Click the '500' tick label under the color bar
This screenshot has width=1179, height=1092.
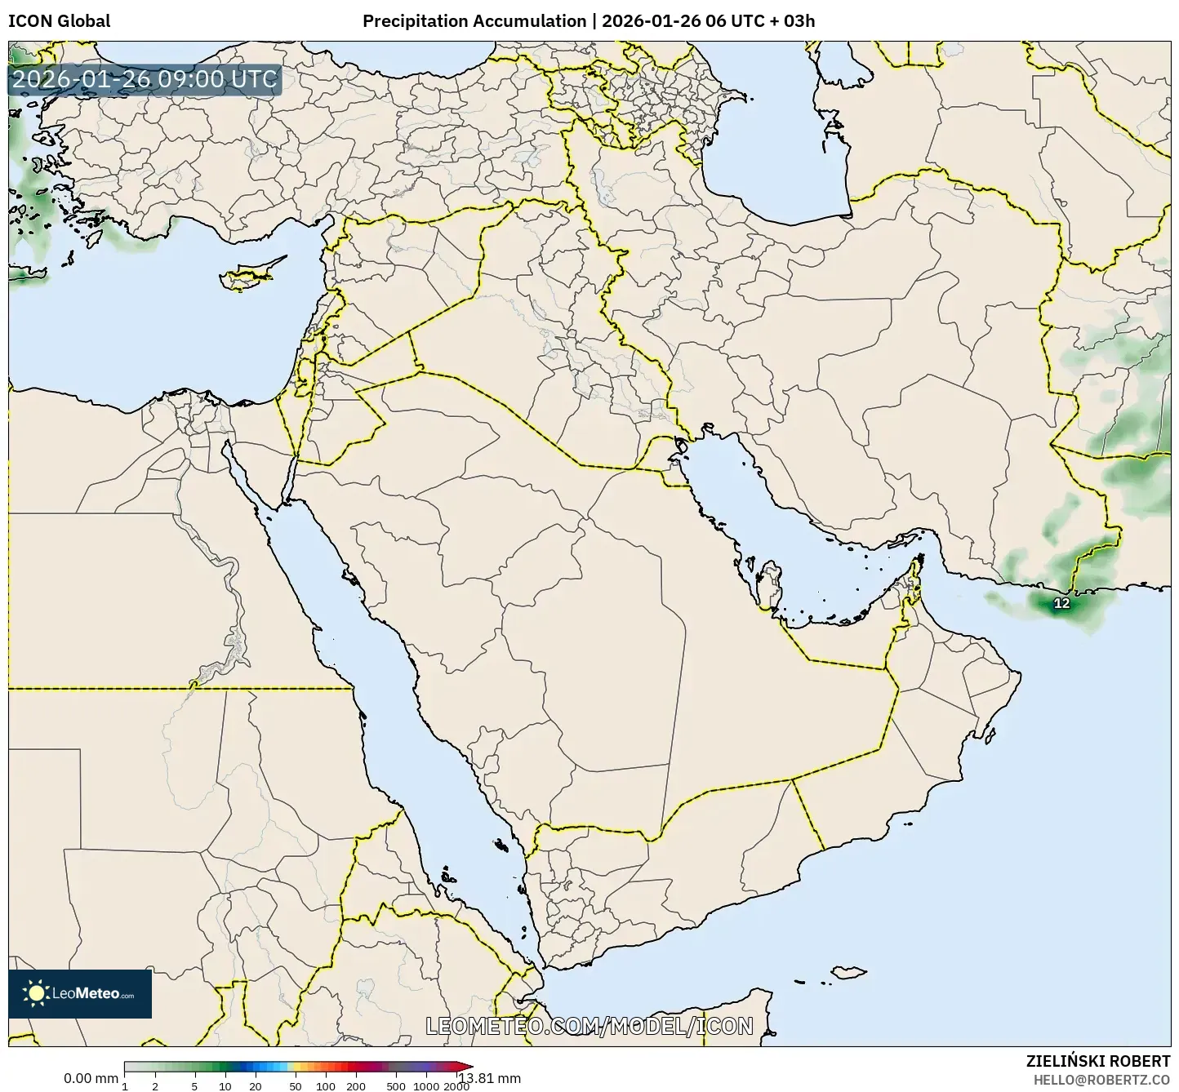[396, 1086]
